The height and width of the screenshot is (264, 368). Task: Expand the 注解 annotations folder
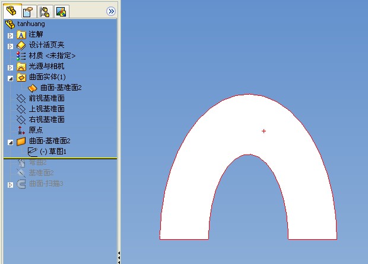(x=10, y=36)
